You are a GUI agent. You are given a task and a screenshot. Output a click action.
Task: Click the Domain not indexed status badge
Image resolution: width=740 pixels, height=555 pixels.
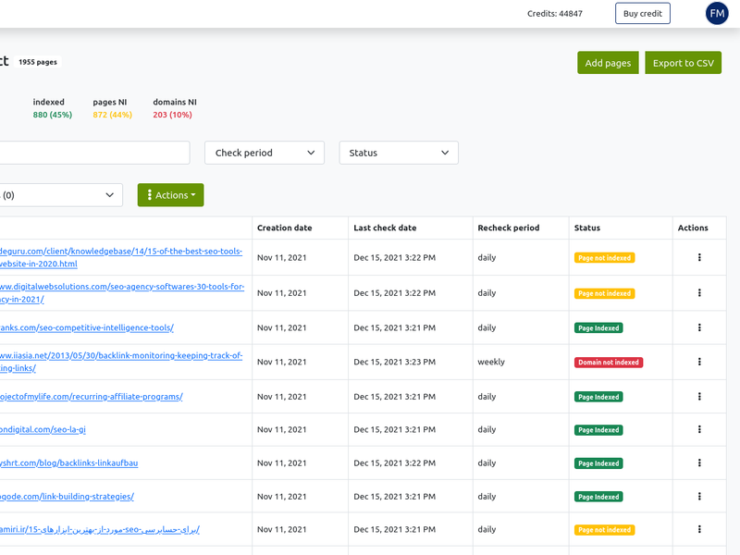608,362
